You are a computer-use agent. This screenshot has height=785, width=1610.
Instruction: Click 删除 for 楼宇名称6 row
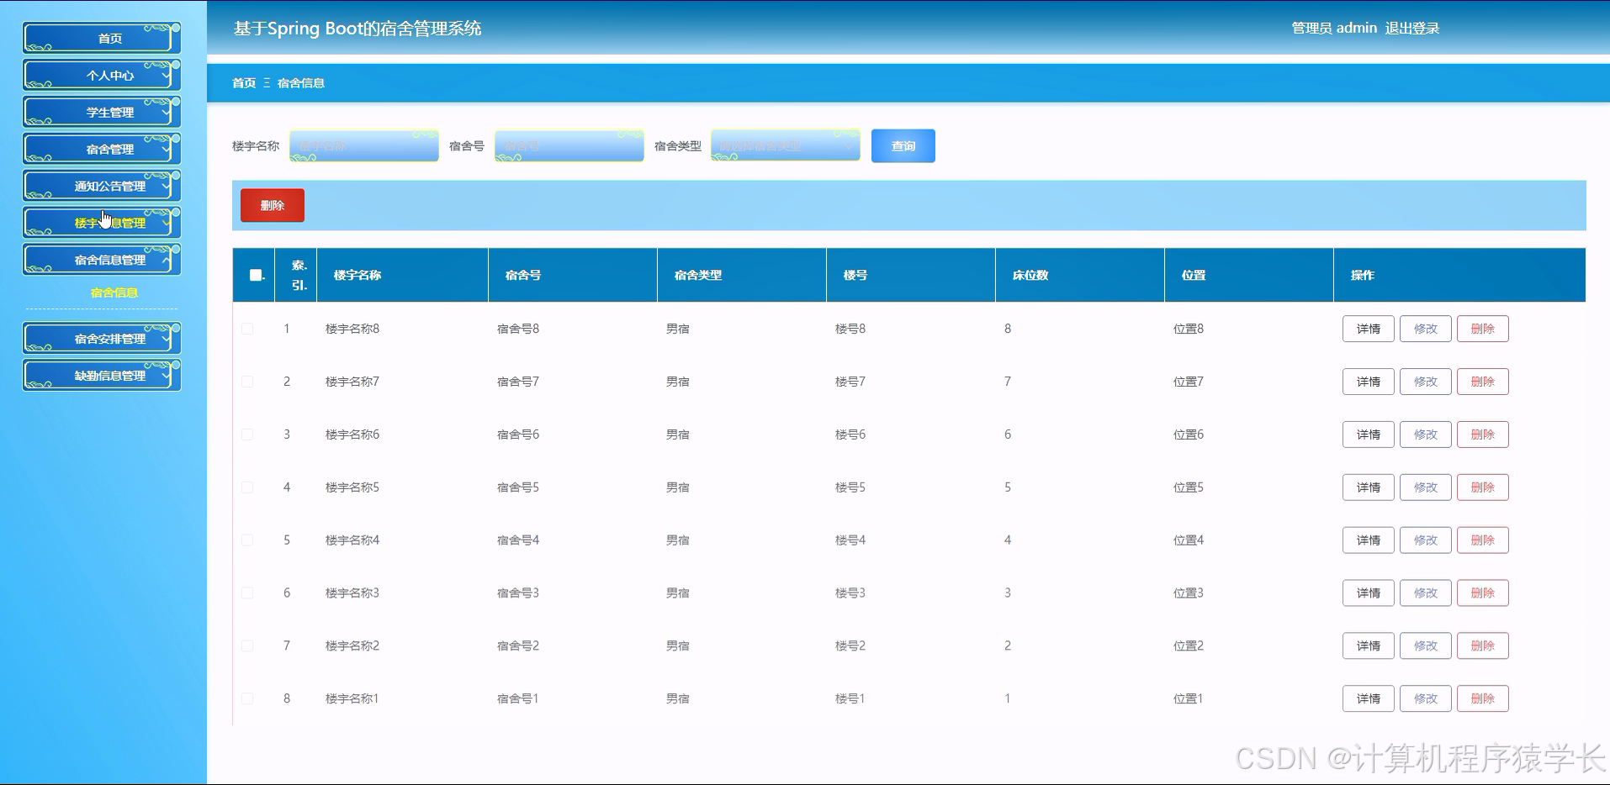pos(1483,435)
